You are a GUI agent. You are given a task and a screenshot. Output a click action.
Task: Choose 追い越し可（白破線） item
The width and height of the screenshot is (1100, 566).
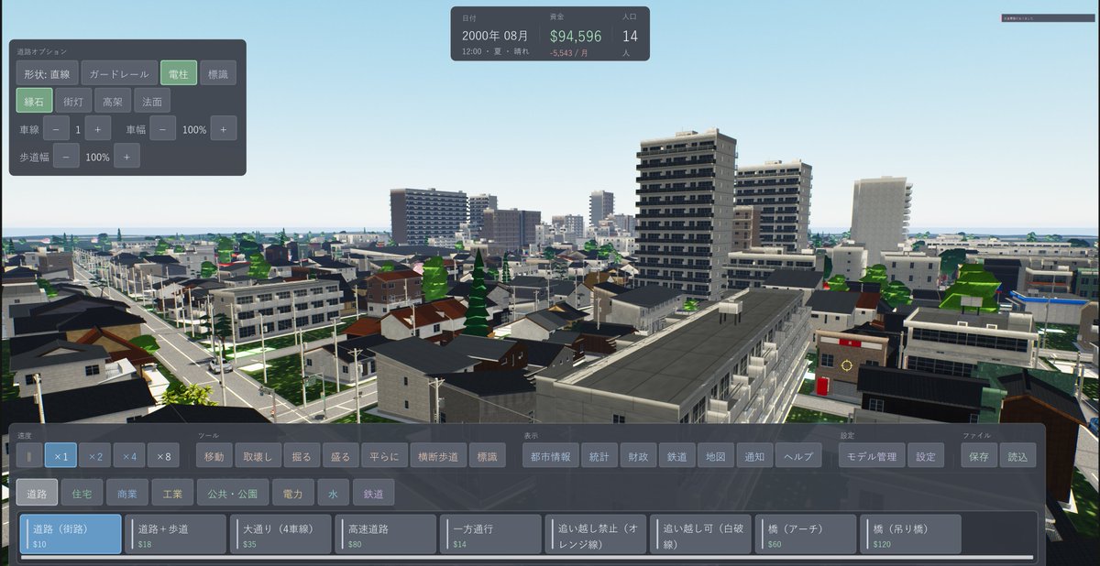[x=700, y=534]
